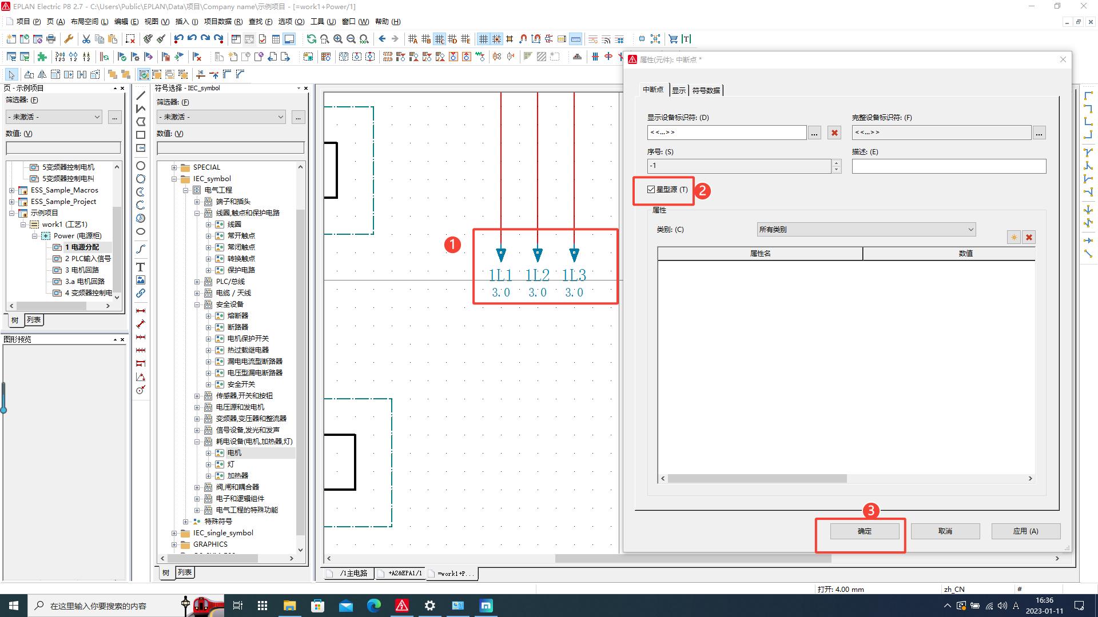Image resolution: width=1098 pixels, height=617 pixels.
Task: Click the 取消 button
Action: pos(945,531)
